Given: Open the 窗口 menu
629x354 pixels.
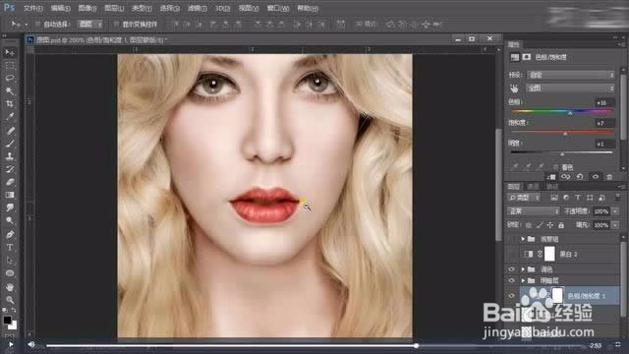Looking at the screenshot, I should (x=278, y=8).
